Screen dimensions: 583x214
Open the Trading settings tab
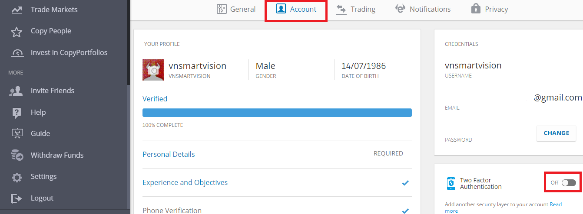[x=355, y=9]
